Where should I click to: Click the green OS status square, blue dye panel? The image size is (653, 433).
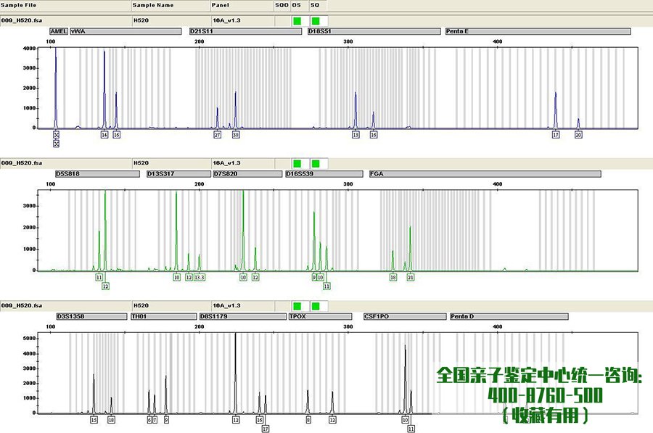tap(297, 21)
